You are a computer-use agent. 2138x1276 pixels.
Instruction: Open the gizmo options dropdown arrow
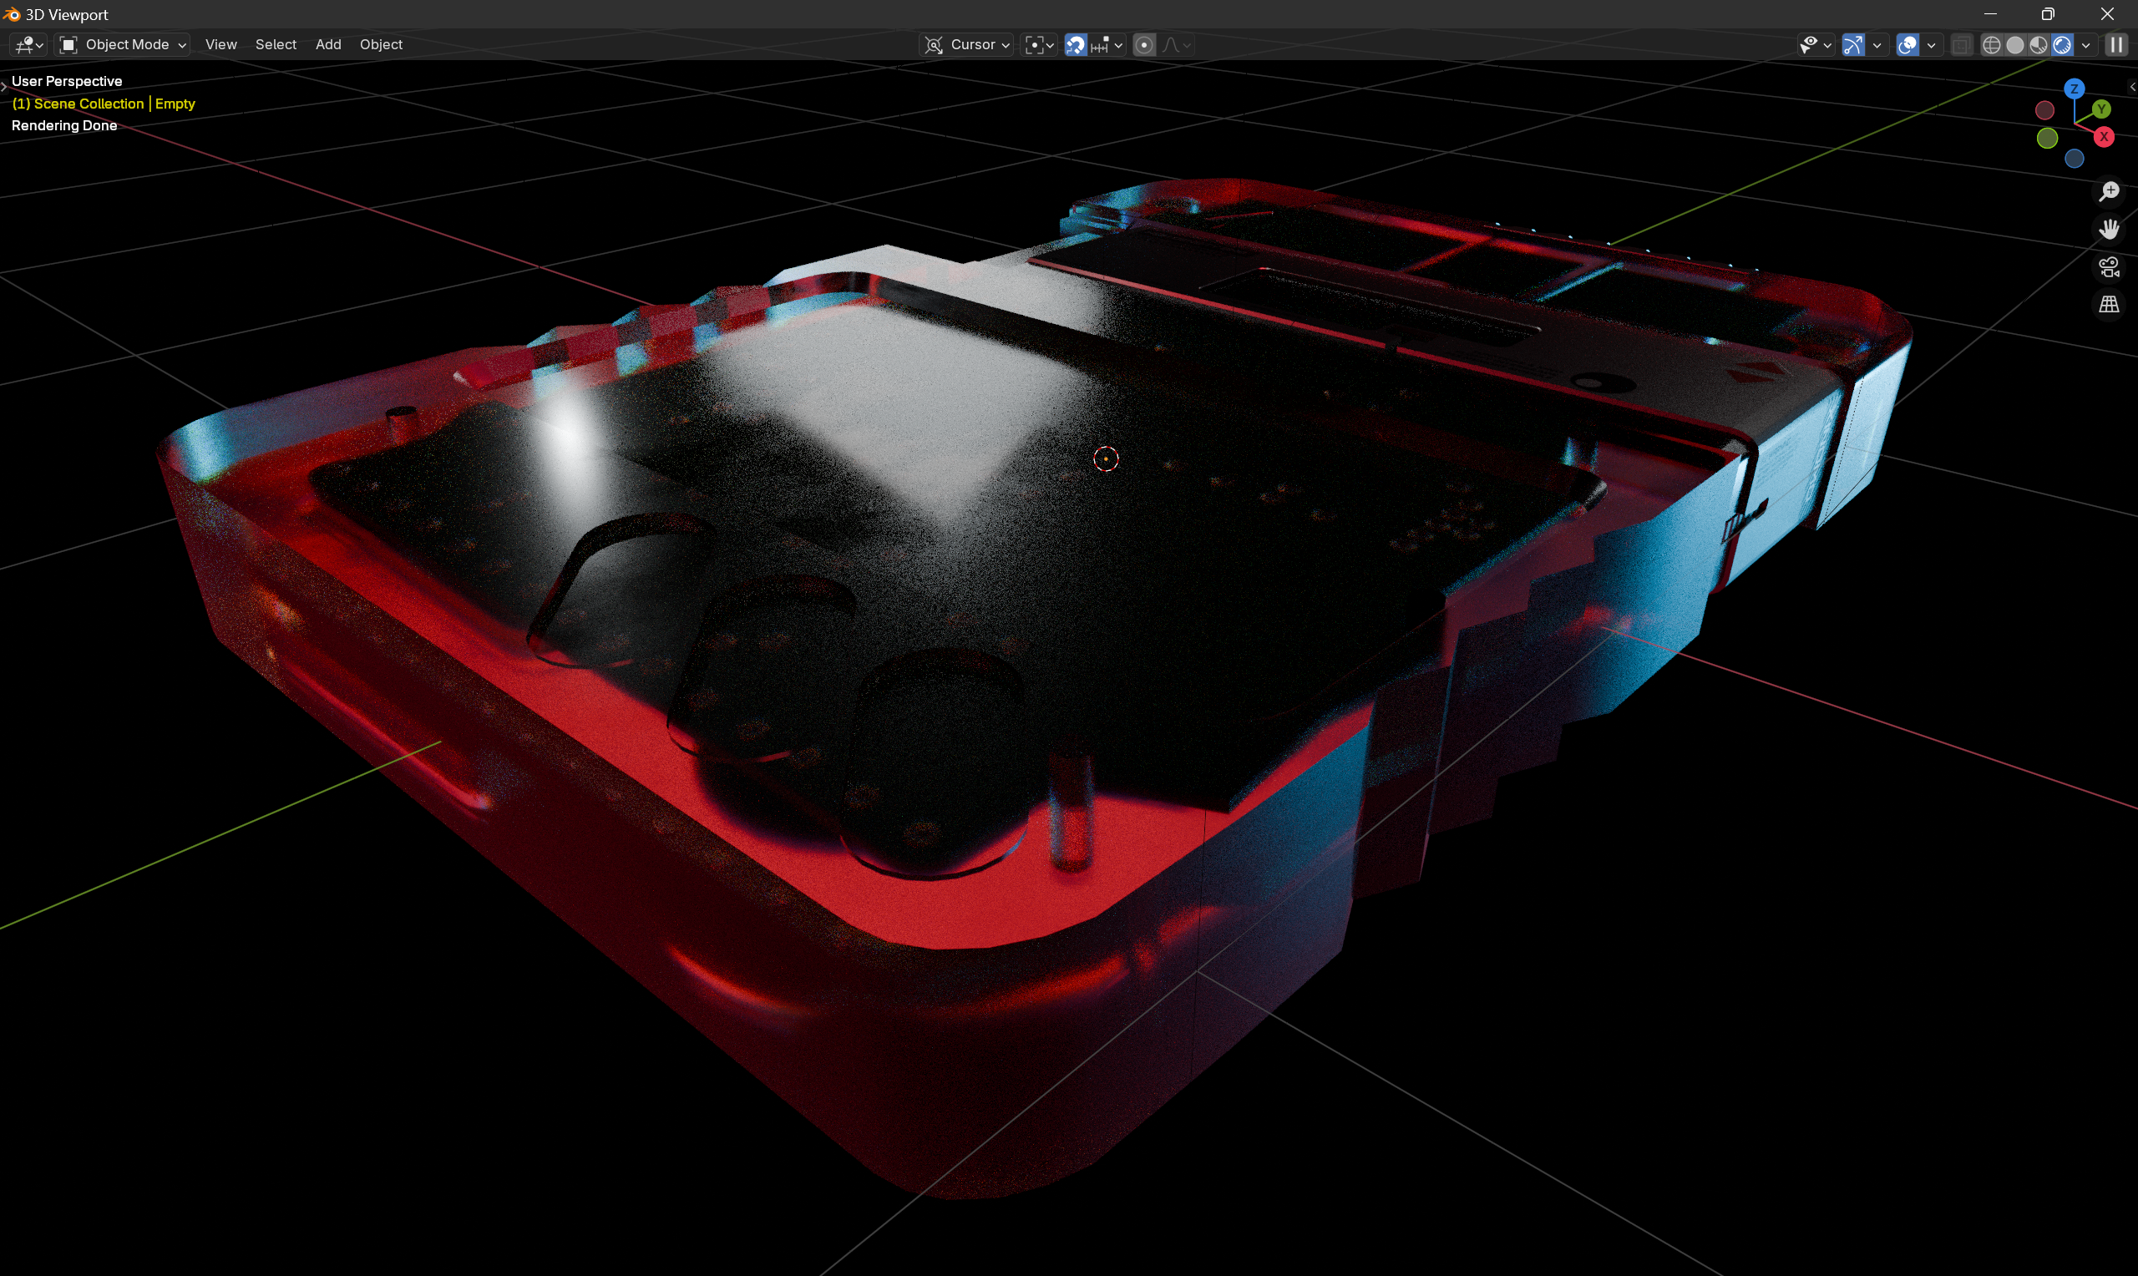(1877, 45)
